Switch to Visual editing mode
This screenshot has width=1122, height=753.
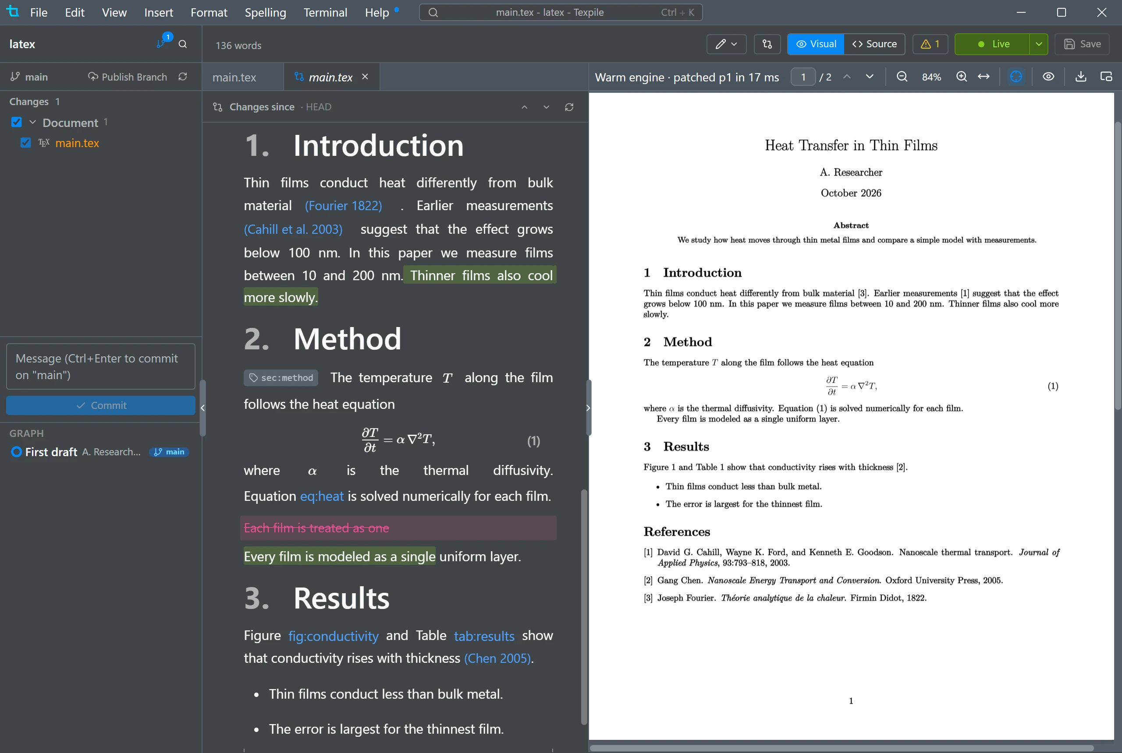click(x=816, y=44)
